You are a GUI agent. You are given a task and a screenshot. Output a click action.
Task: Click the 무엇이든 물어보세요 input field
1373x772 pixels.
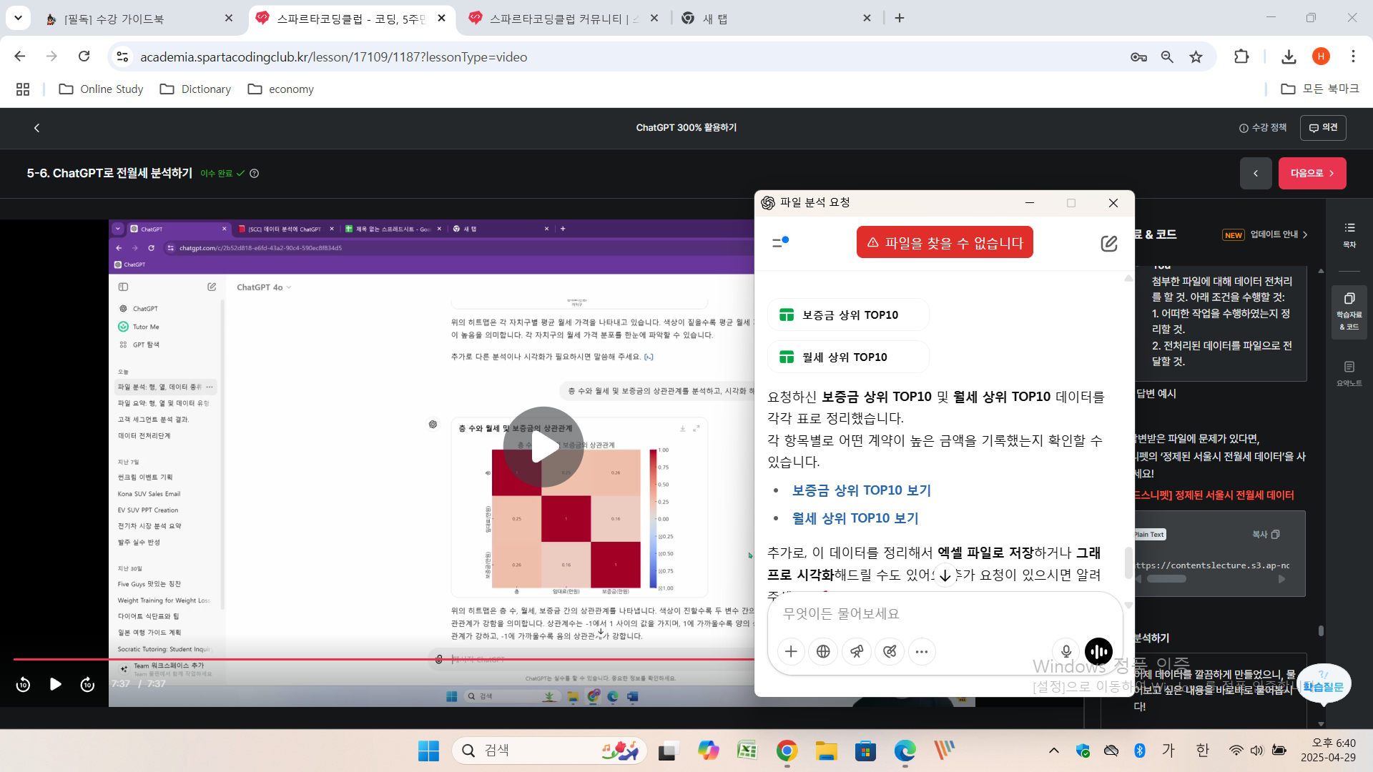(x=944, y=613)
